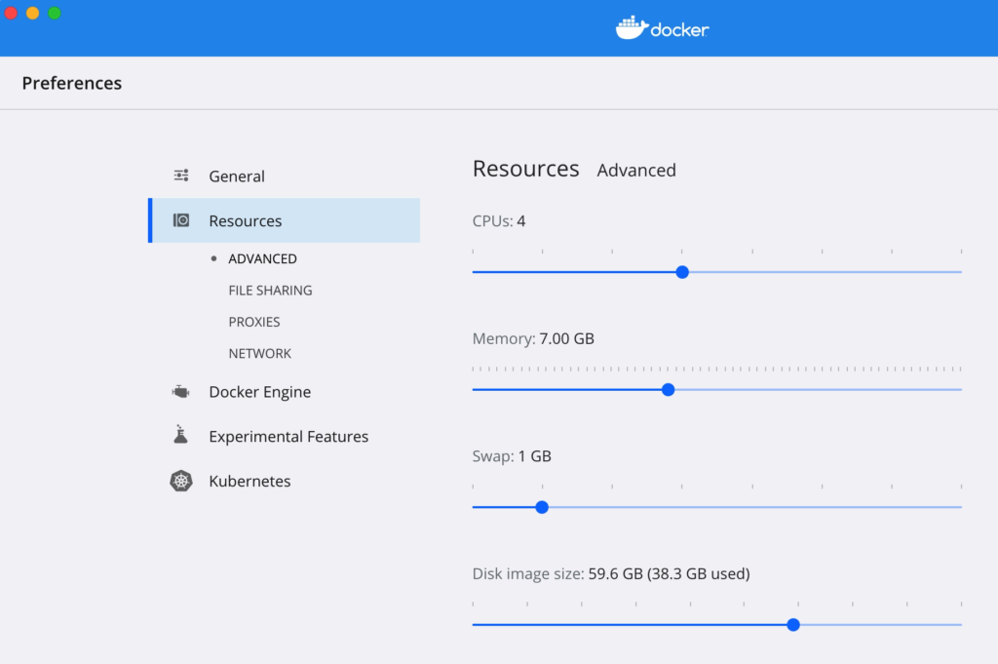Open the Docker Engine settings
Viewport: 998px width, 664px height.
point(259,392)
